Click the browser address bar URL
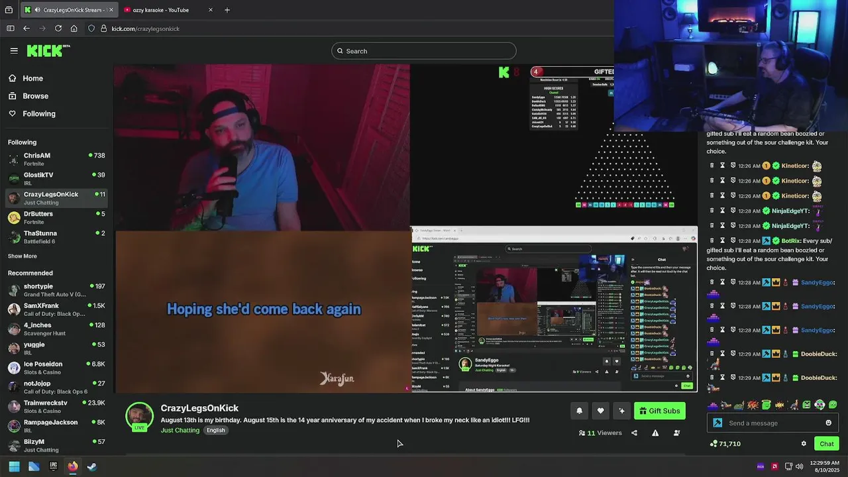The image size is (848, 477). click(146, 28)
